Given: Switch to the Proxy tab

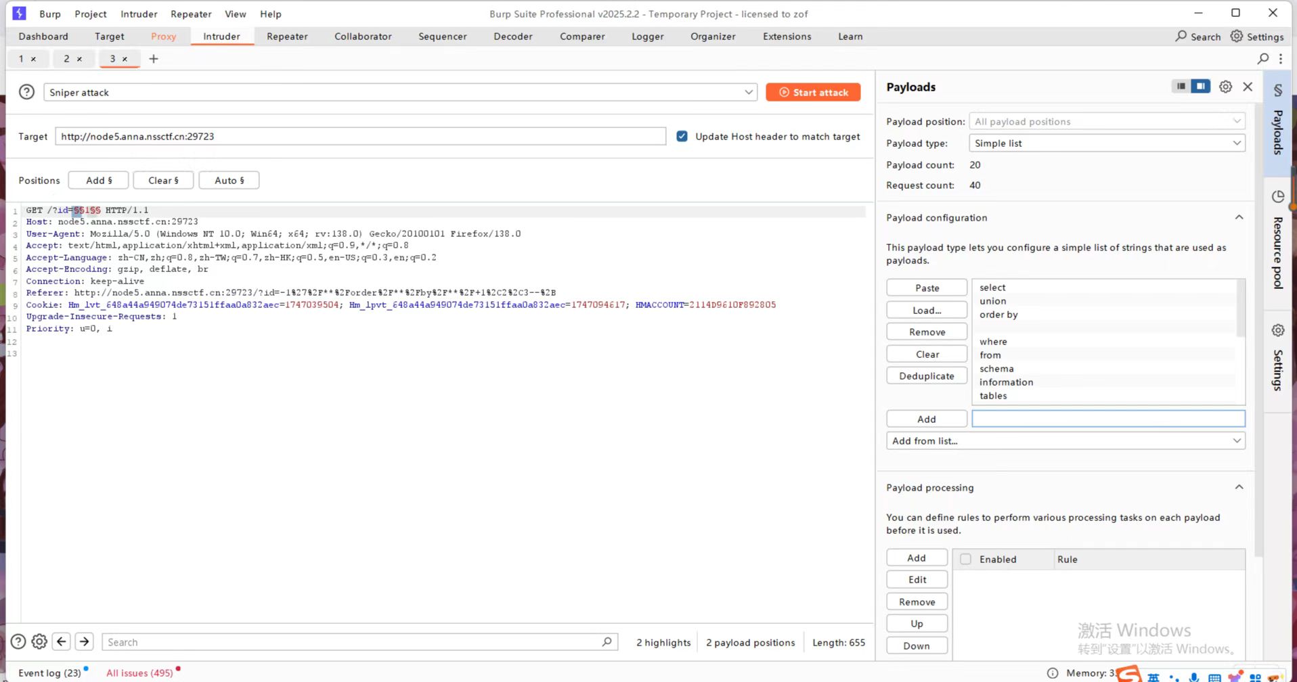Looking at the screenshot, I should tap(163, 37).
